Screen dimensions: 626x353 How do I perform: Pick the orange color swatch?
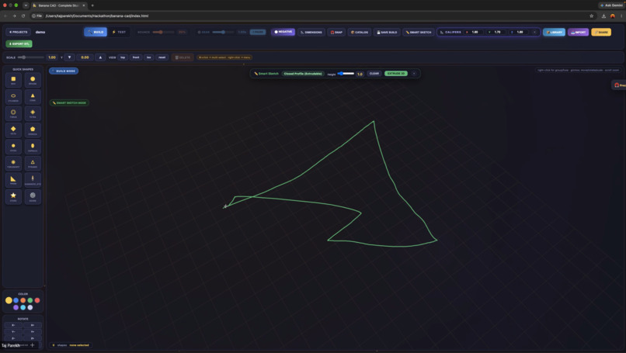(x=23, y=300)
